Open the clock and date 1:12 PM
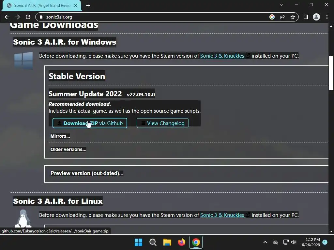The height and width of the screenshot is (250, 334). (311, 242)
